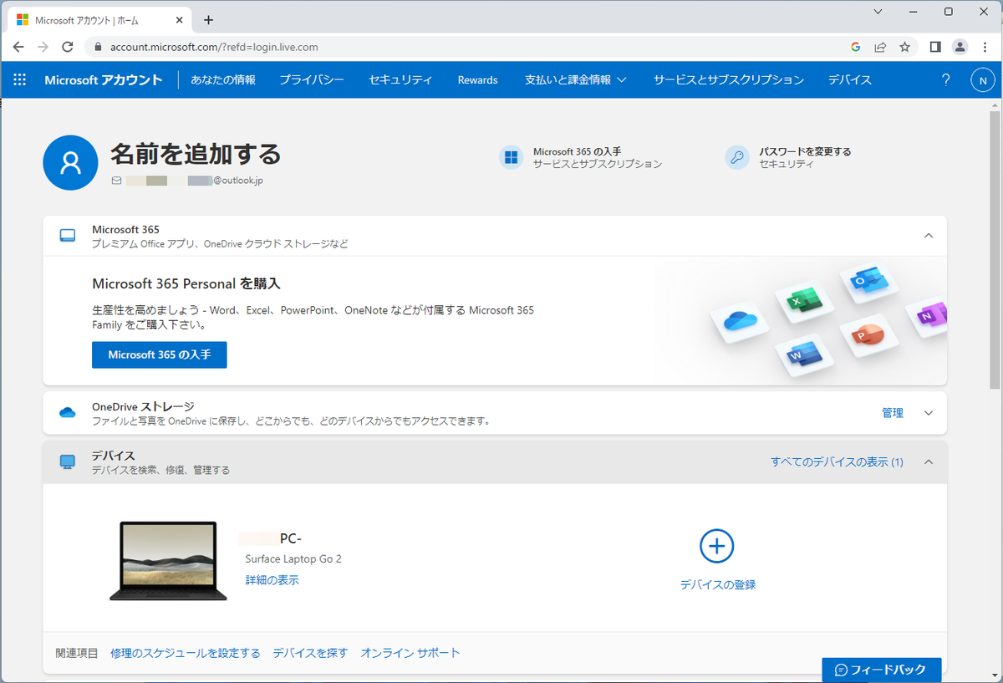The height and width of the screenshot is (683, 1003).
Task: Open a new browser tab
Action: [x=208, y=20]
